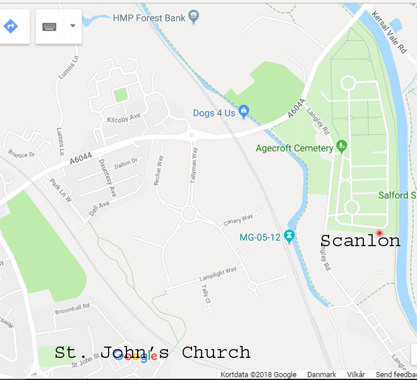Click the Agecroft Cemetery text label
The width and height of the screenshot is (417, 380).
(294, 148)
